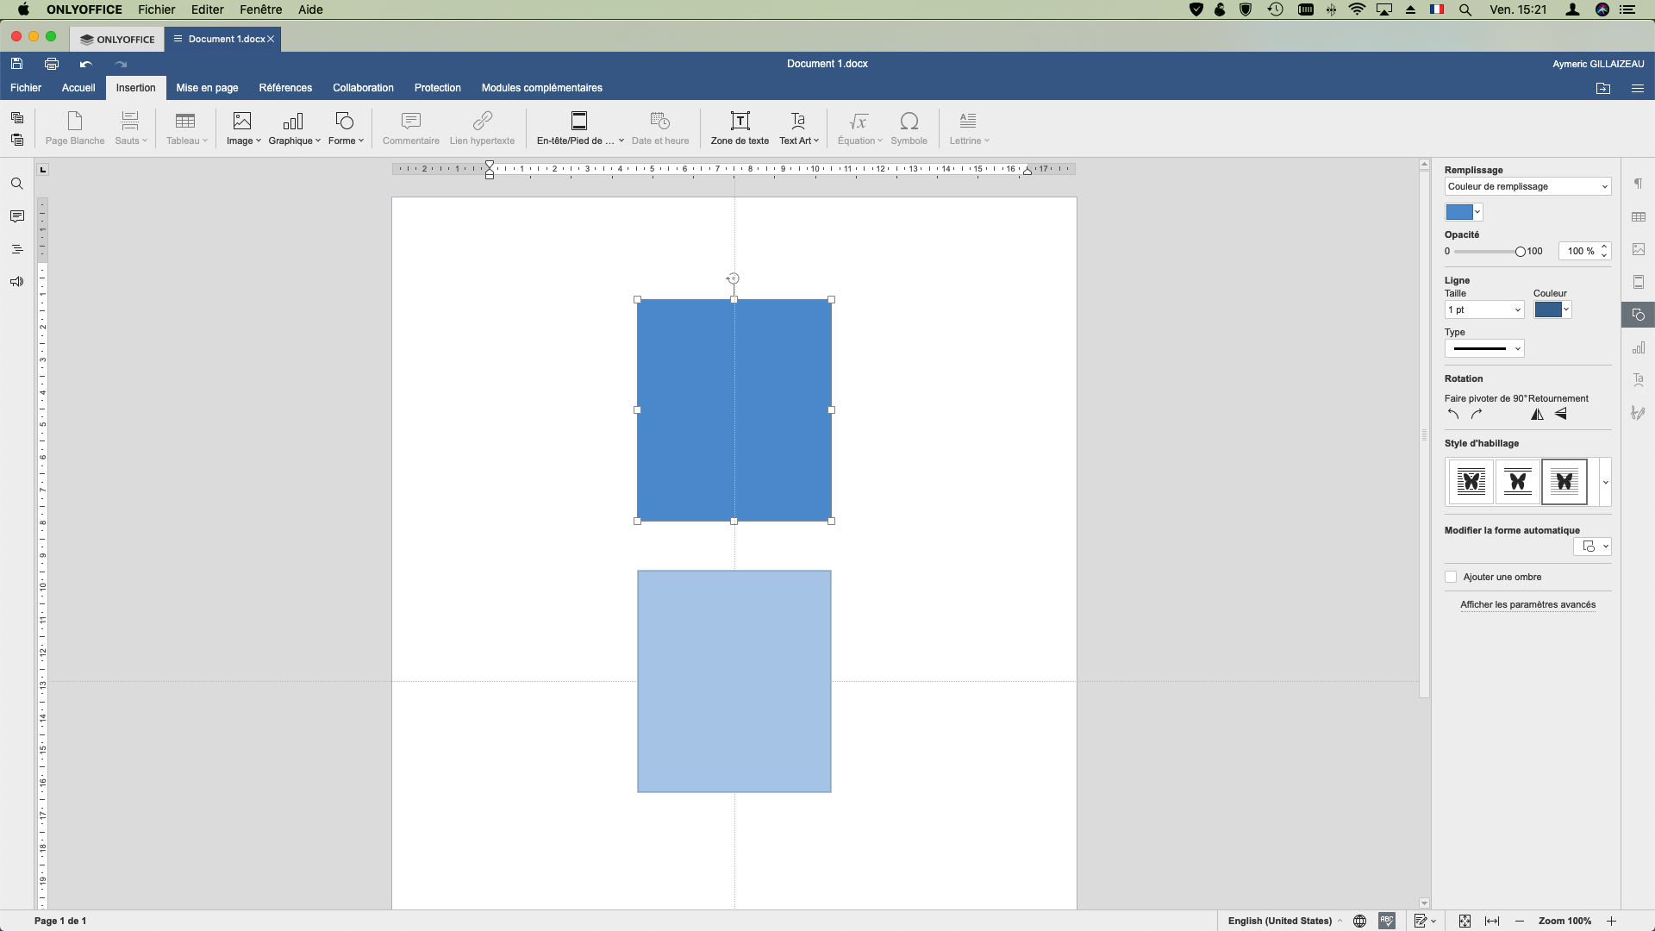
Task: Open the comments panel in left sidebar
Action: point(16,216)
